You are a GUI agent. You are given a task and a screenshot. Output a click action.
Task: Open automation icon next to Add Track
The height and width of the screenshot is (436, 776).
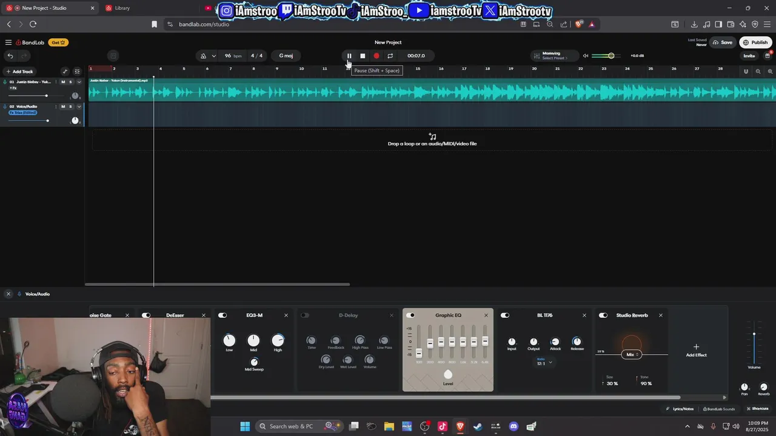click(x=65, y=71)
